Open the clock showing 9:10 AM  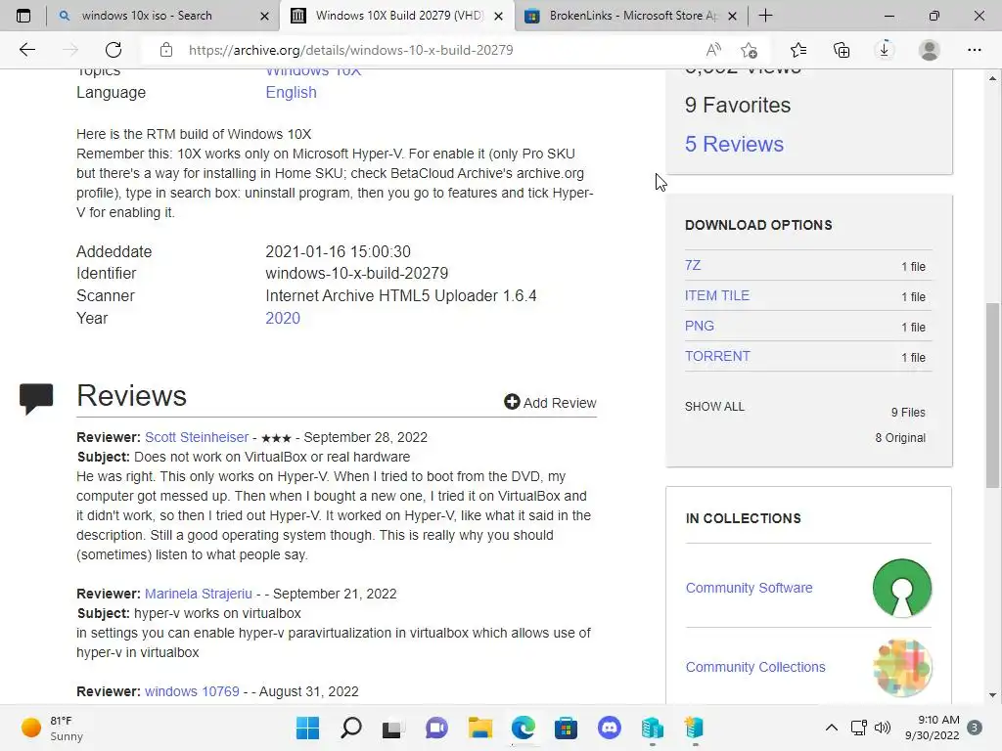(x=933, y=728)
